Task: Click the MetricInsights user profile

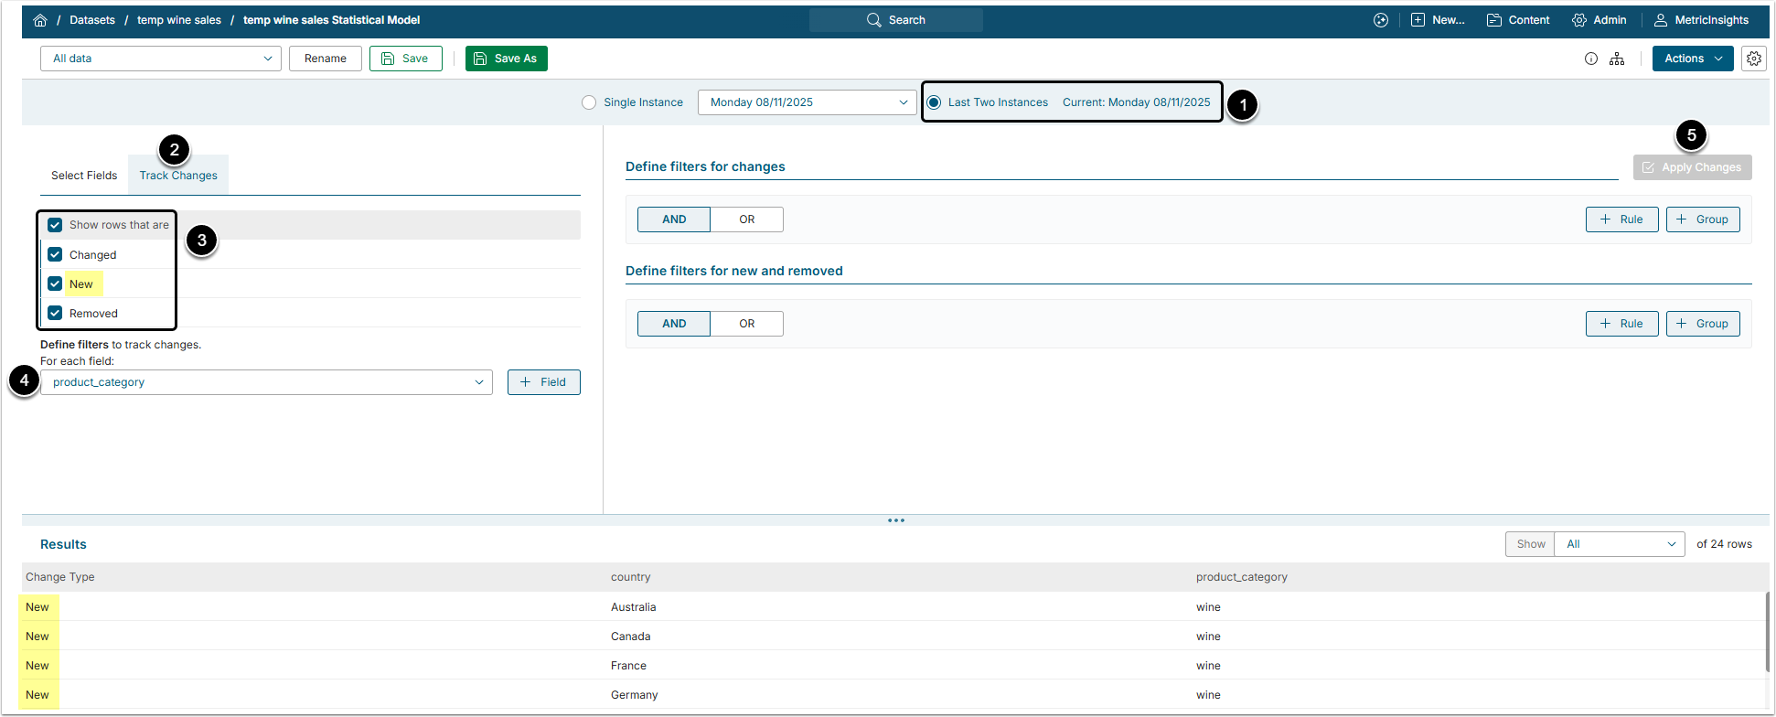Action: [x=1702, y=20]
